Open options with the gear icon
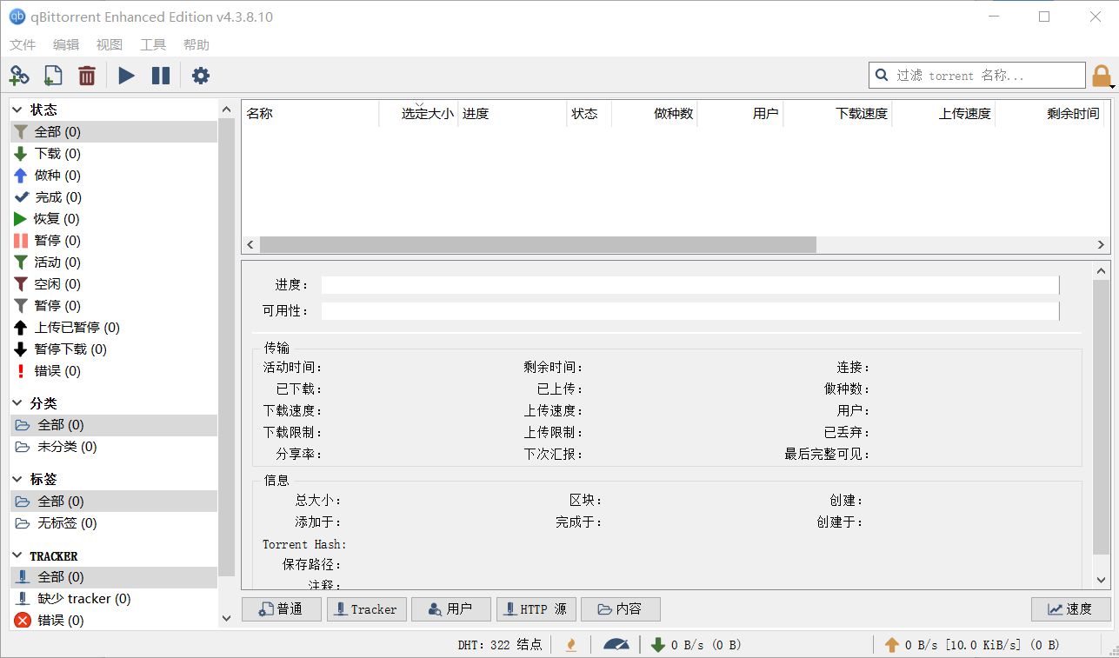This screenshot has height=658, width=1119. pos(201,76)
